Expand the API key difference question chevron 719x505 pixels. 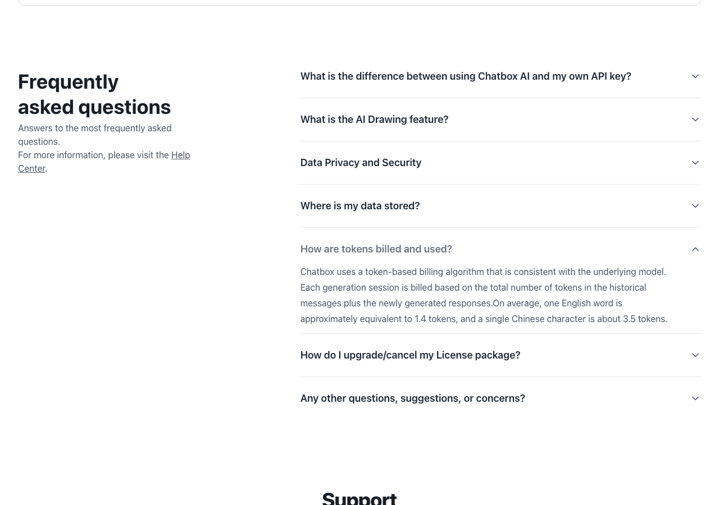pos(695,76)
